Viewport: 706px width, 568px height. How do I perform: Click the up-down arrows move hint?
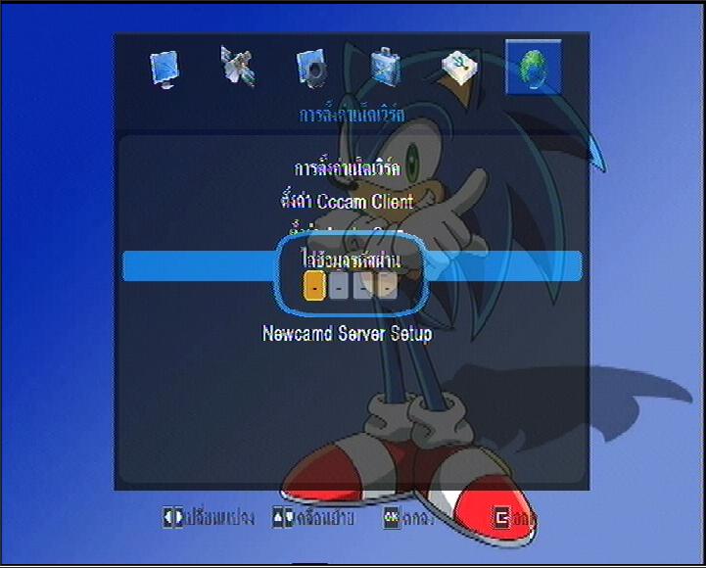pyautogui.click(x=313, y=517)
